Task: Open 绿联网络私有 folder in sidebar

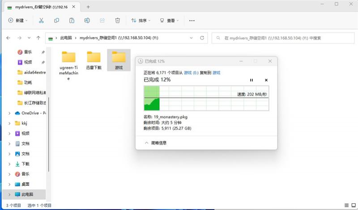Action: click(x=31, y=92)
